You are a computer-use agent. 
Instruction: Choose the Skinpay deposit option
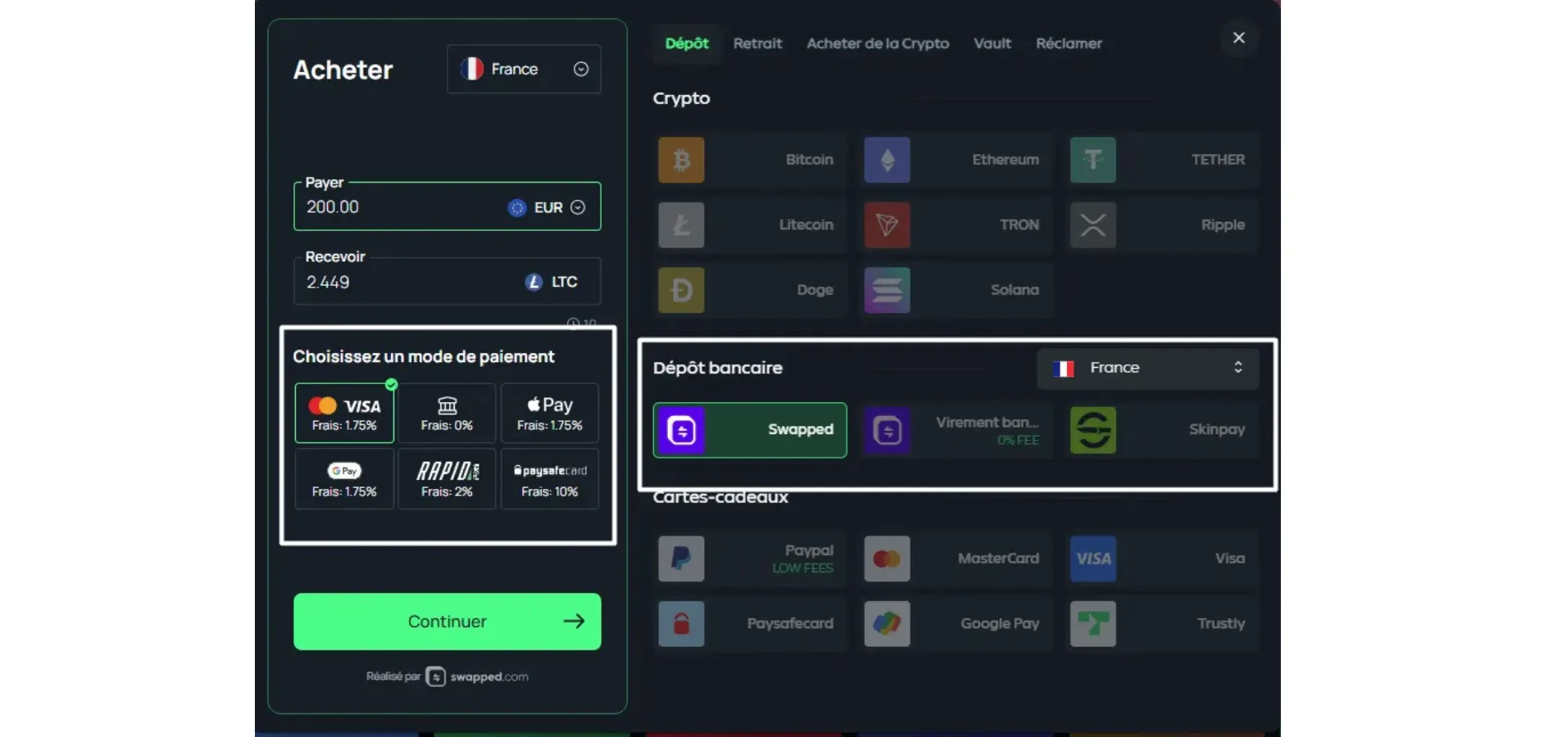tap(1162, 430)
